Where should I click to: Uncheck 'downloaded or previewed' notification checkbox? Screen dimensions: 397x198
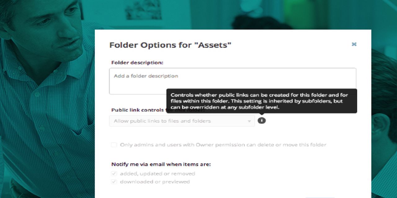coord(114,182)
